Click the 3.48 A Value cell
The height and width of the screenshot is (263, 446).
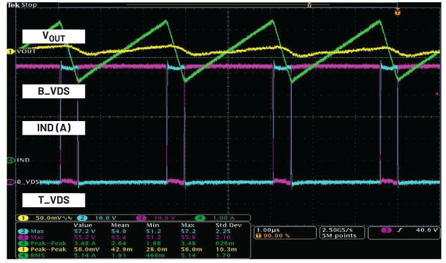click(84, 243)
